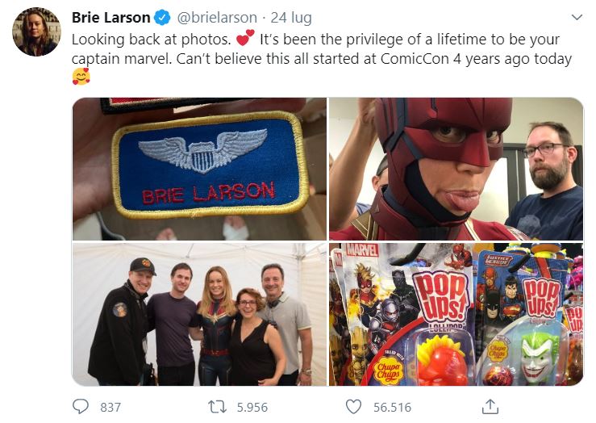Retweet using the retweet arrows icon
The width and height of the screenshot is (596, 423).
(218, 407)
